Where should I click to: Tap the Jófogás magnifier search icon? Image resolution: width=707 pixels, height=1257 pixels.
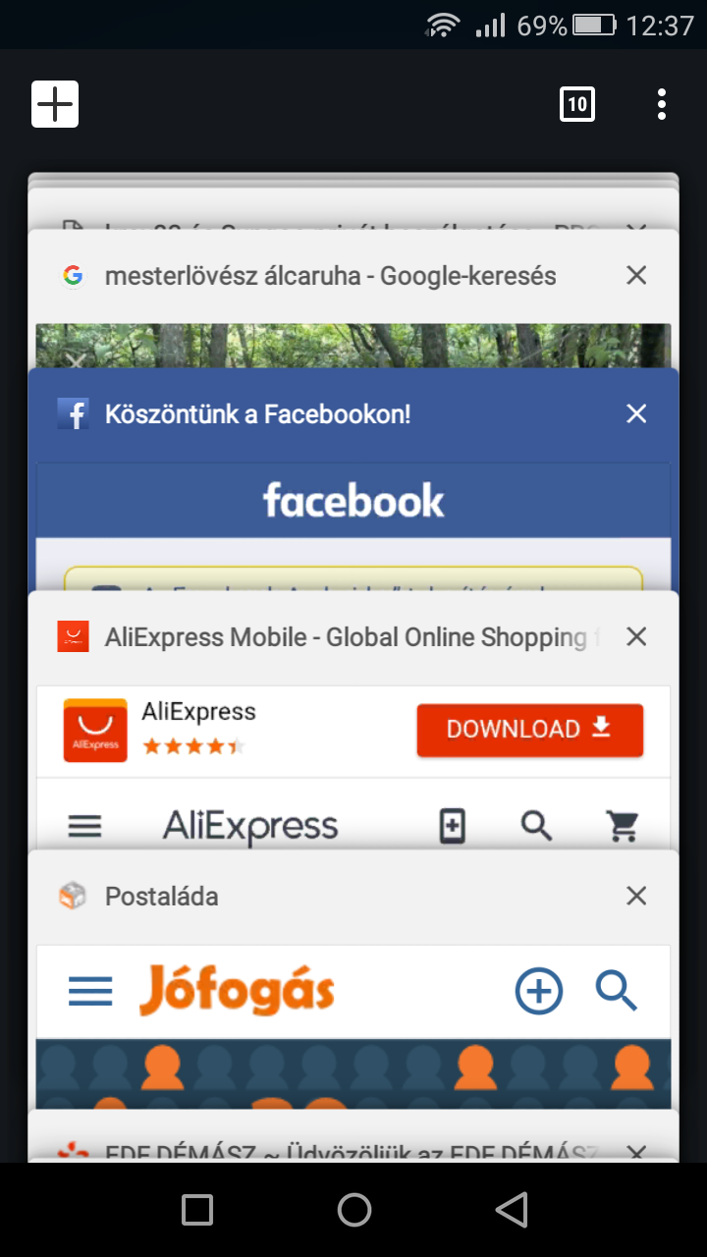click(x=617, y=991)
